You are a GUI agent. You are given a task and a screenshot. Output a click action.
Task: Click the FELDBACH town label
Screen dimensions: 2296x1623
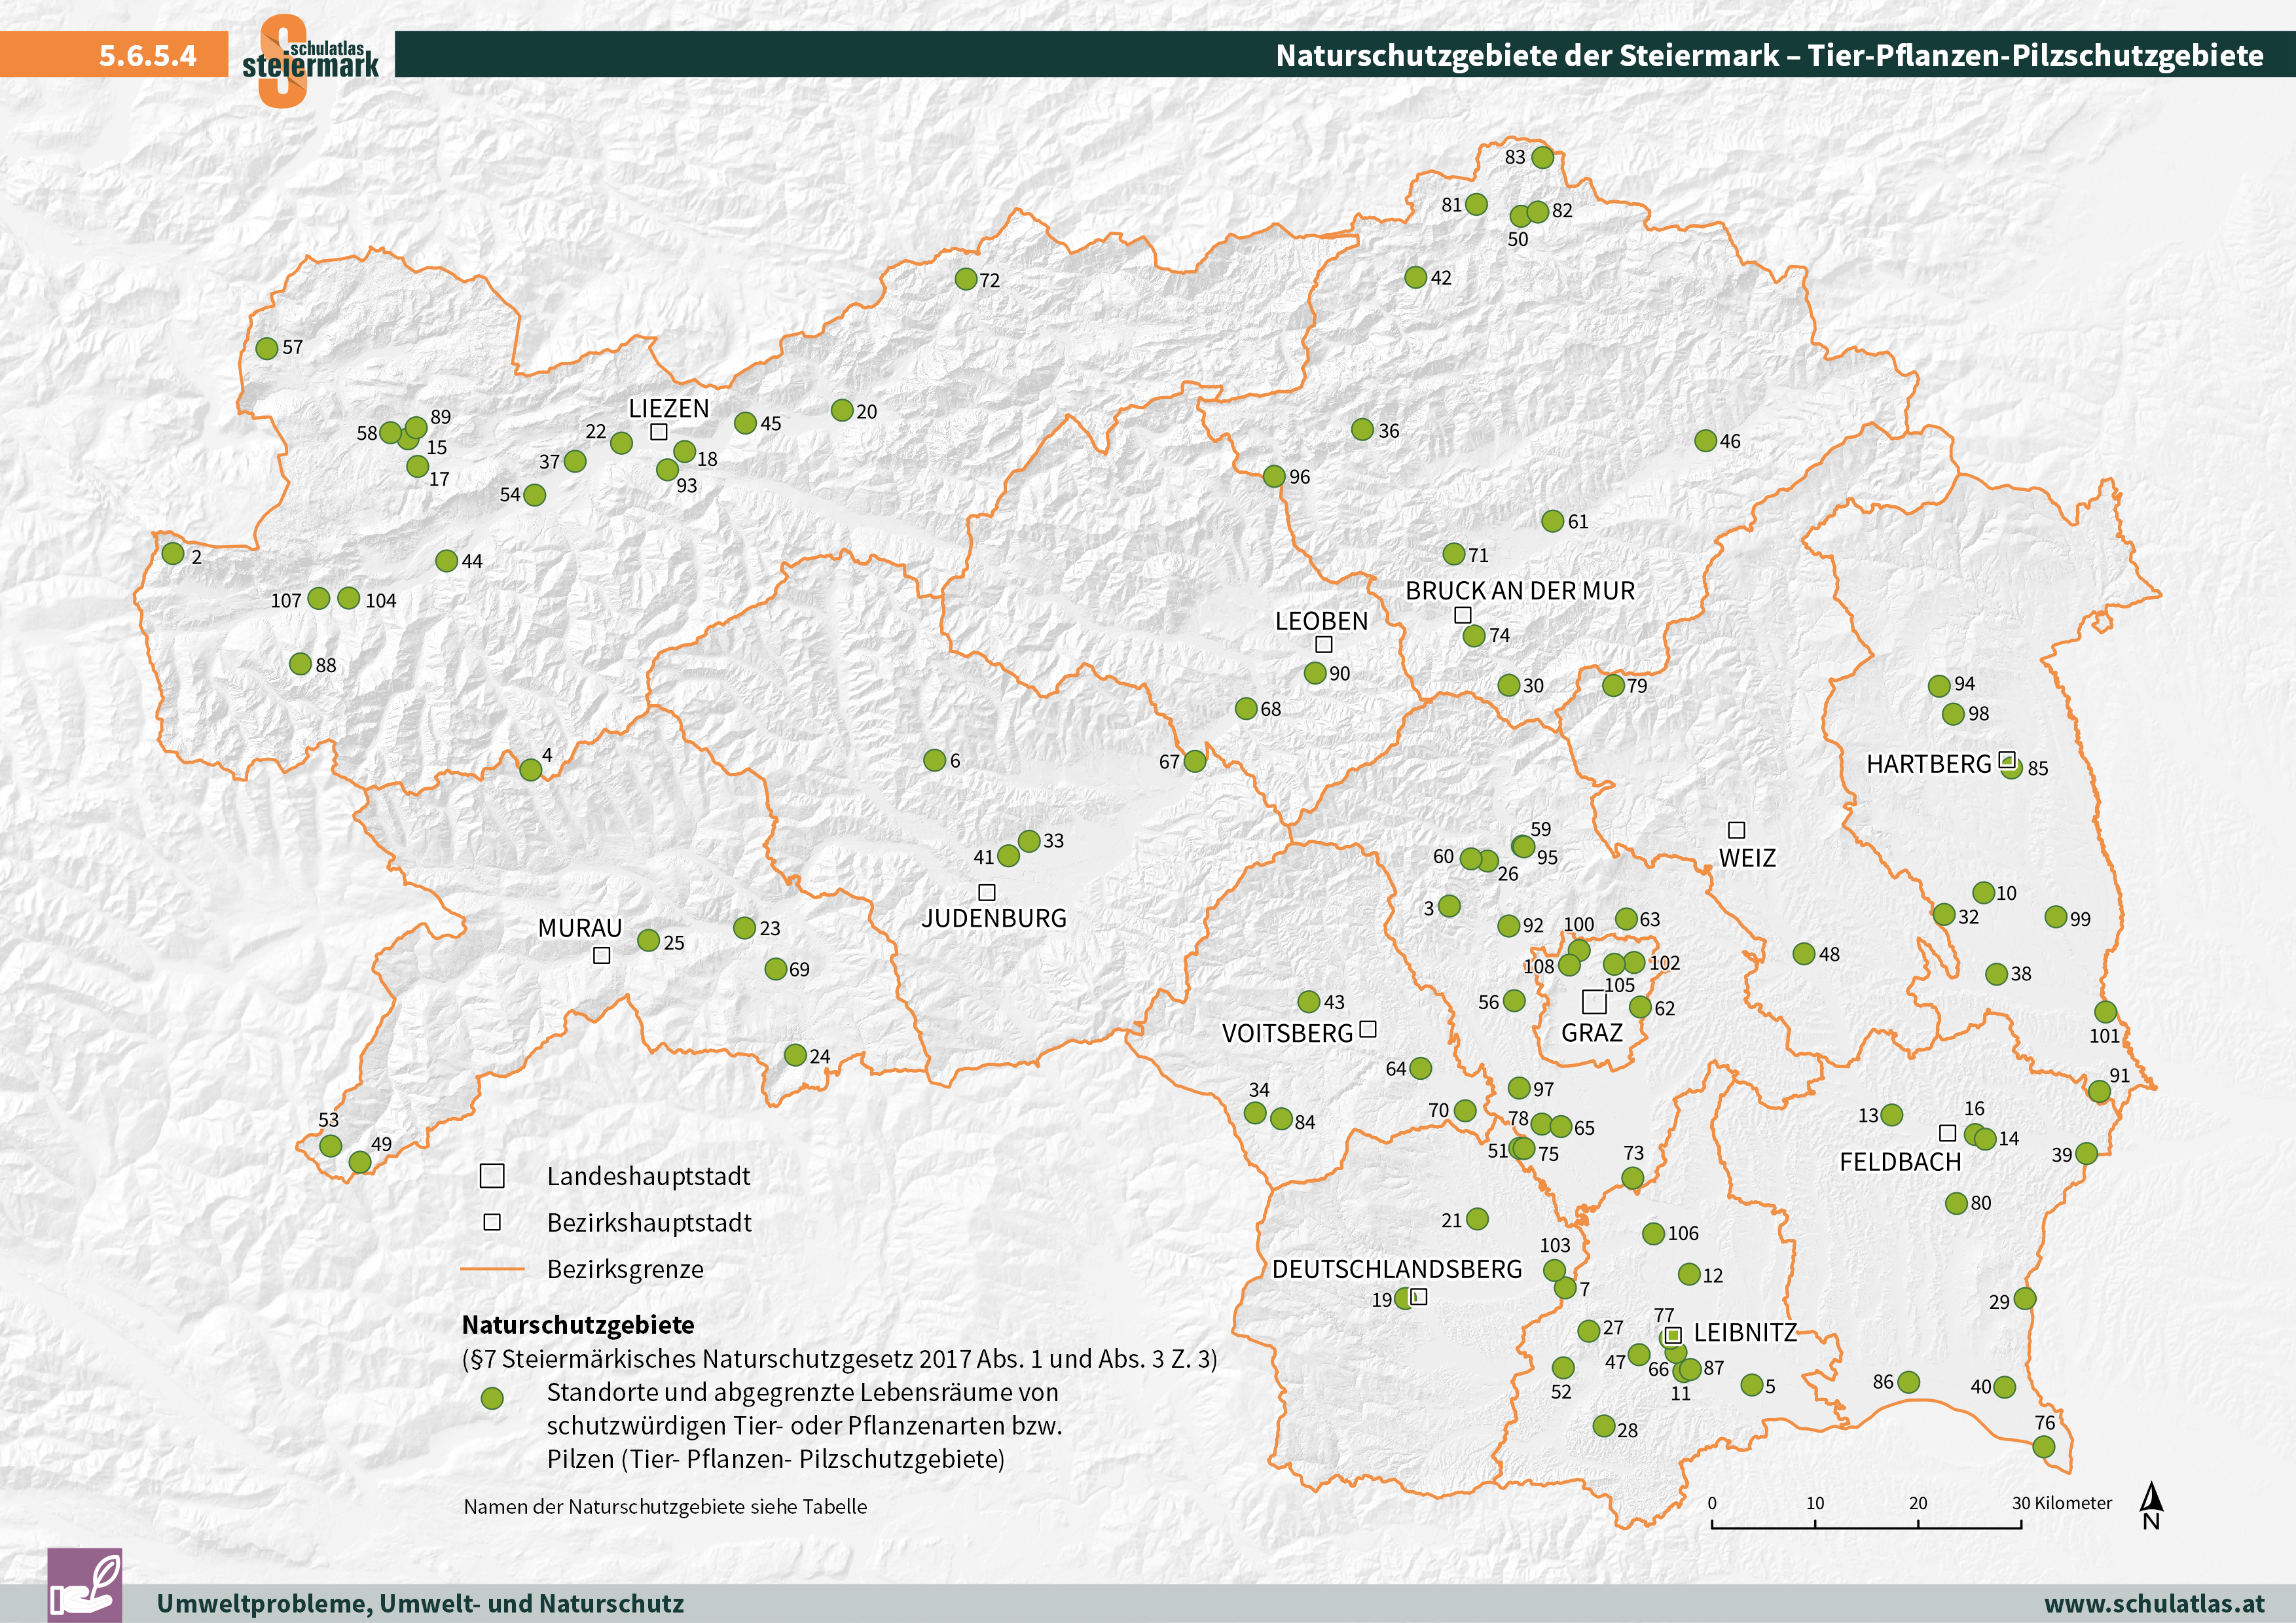pyautogui.click(x=1900, y=1162)
